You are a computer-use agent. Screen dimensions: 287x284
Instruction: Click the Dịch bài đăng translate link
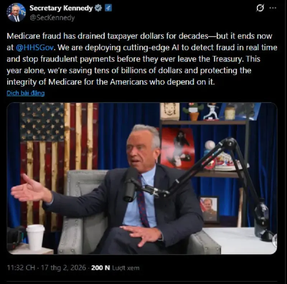tap(25, 93)
